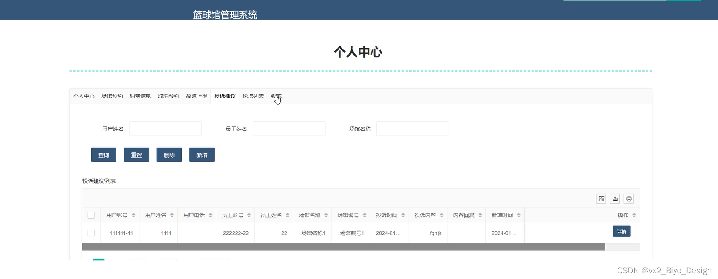Check the select-all checkbox in table header
718x279 pixels.
pos(91,215)
